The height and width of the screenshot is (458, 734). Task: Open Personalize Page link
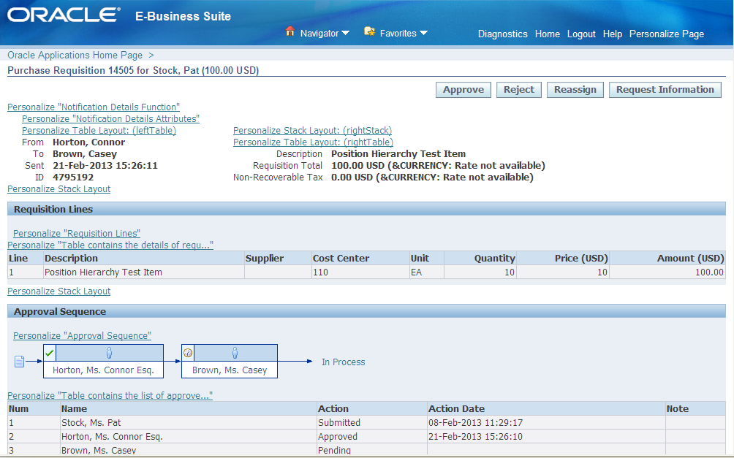pos(667,34)
